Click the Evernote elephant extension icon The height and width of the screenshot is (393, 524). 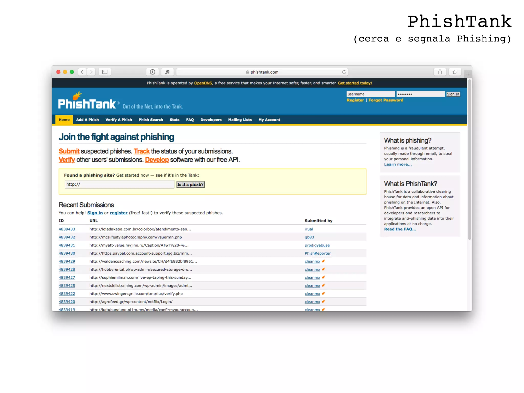coord(167,72)
